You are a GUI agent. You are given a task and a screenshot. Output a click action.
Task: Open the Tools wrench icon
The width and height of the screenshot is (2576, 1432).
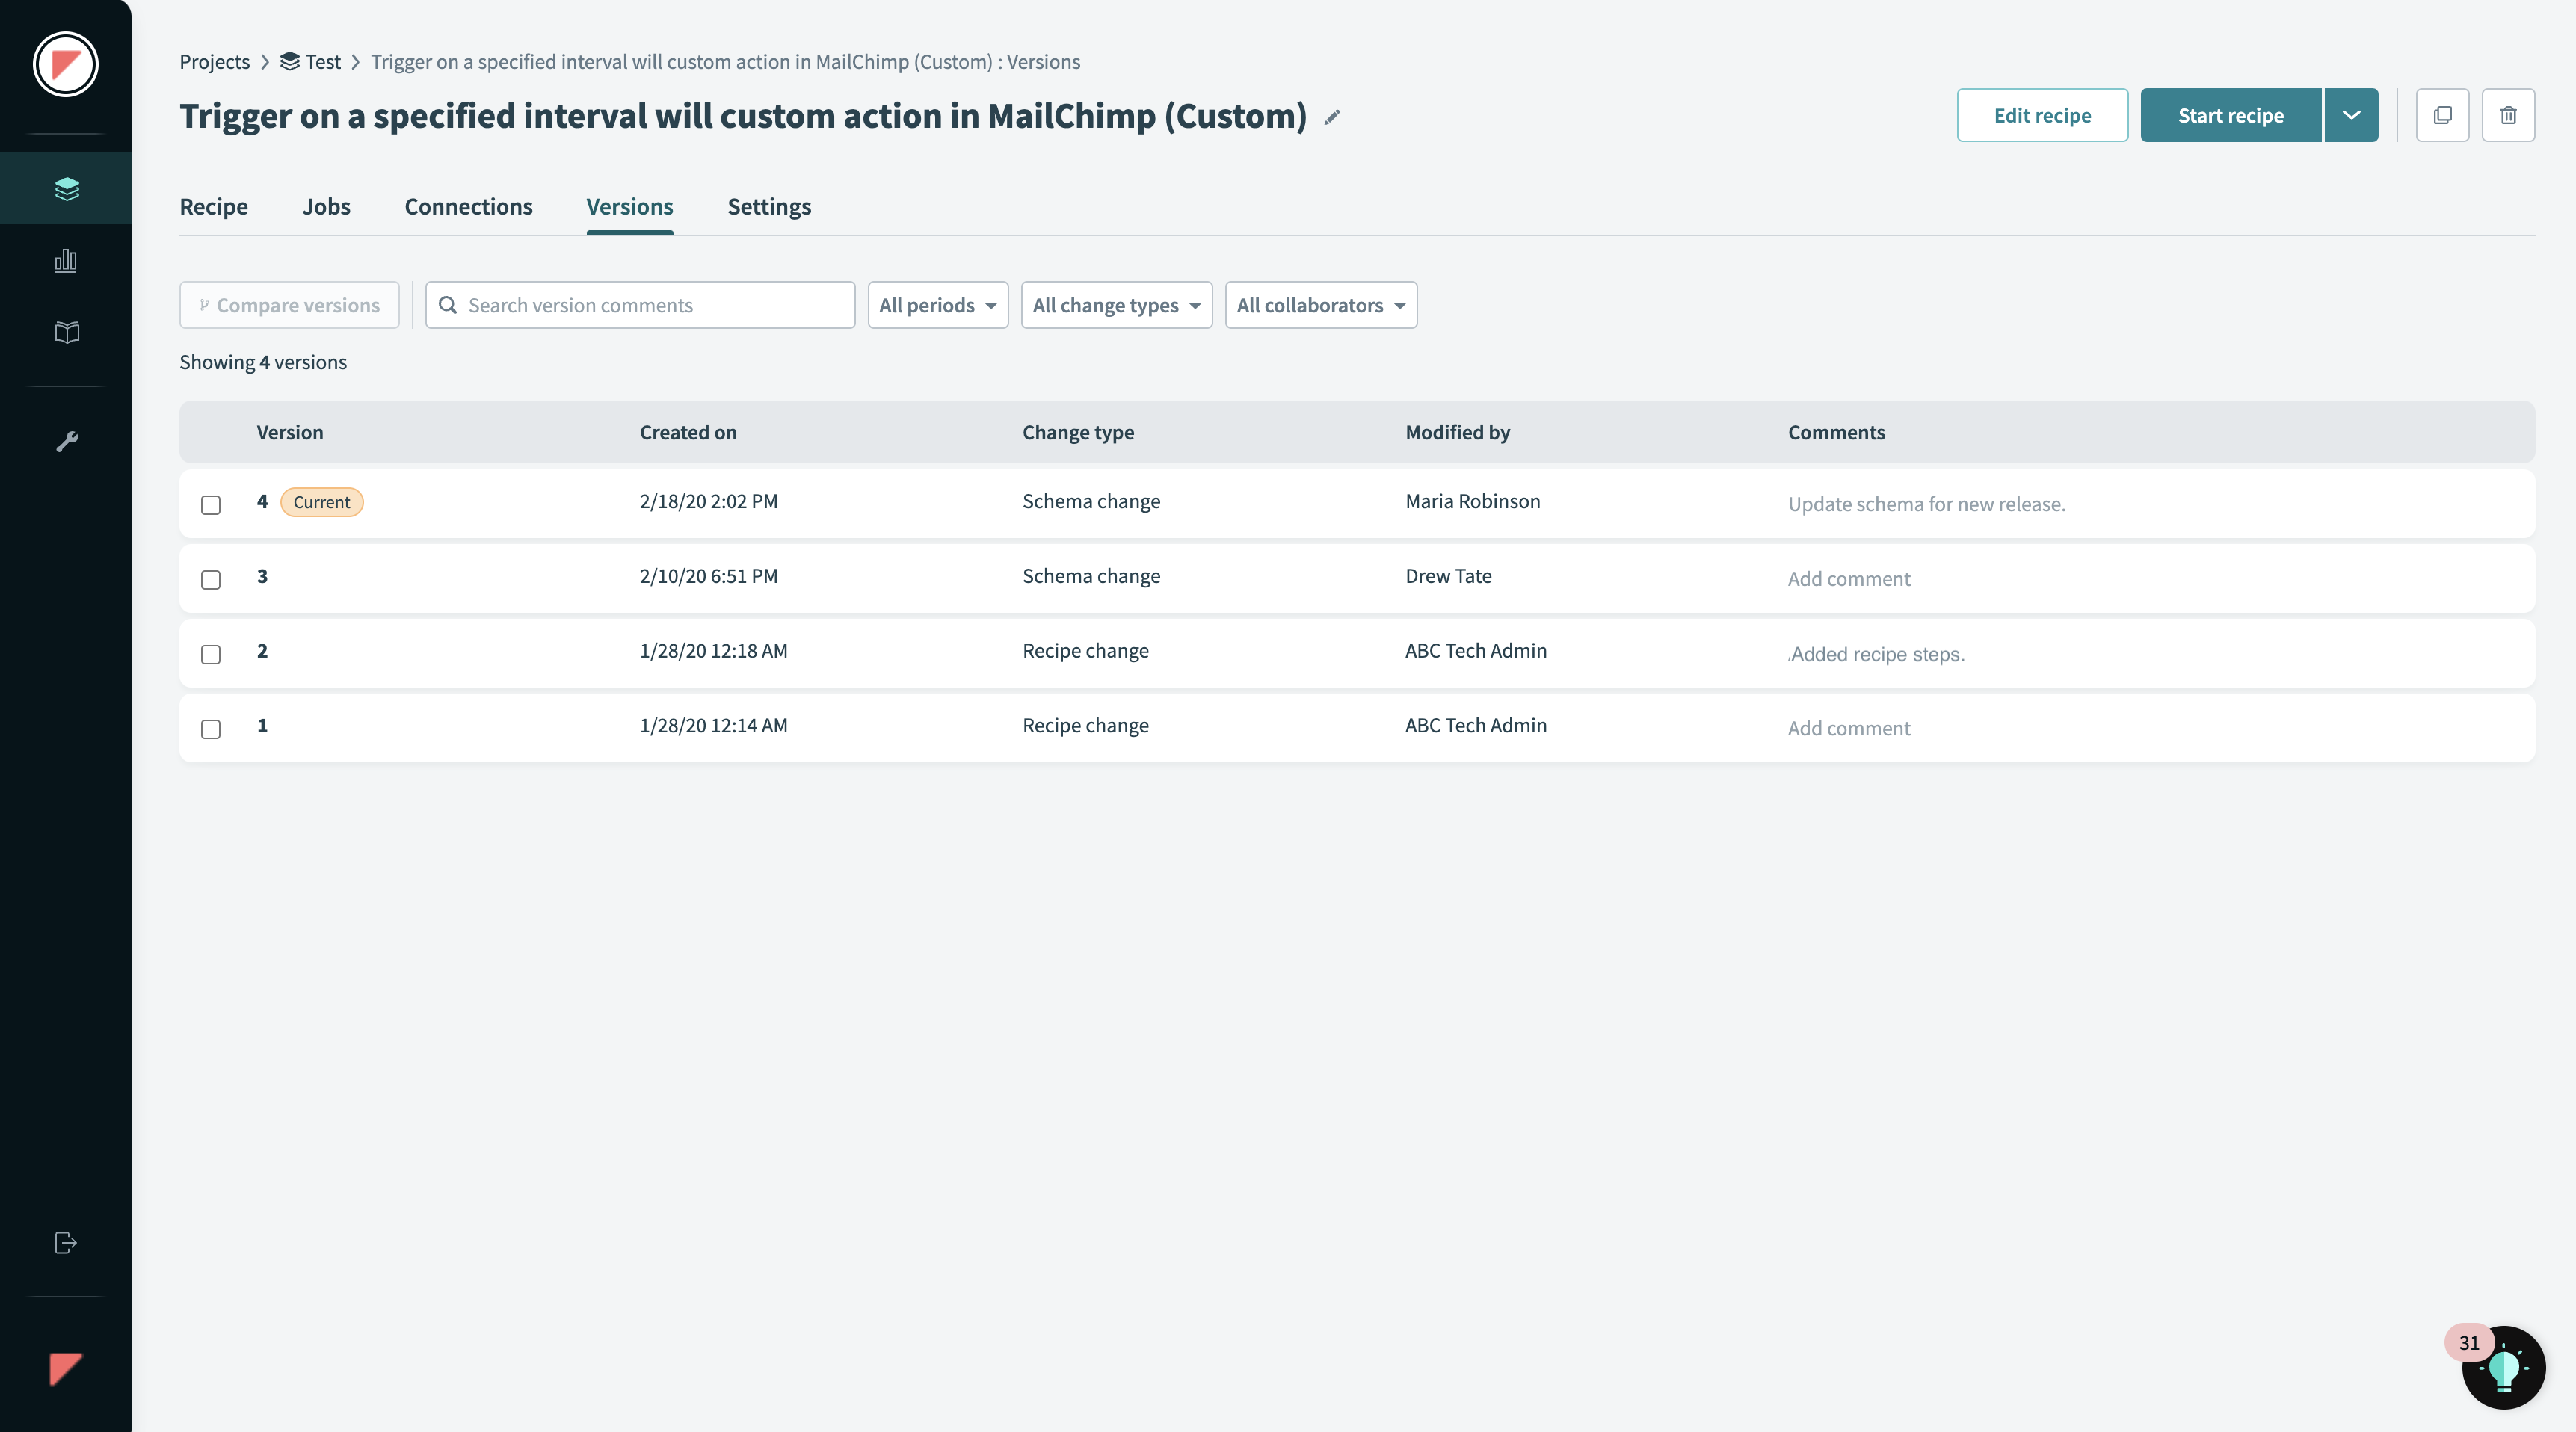pyautogui.click(x=66, y=441)
